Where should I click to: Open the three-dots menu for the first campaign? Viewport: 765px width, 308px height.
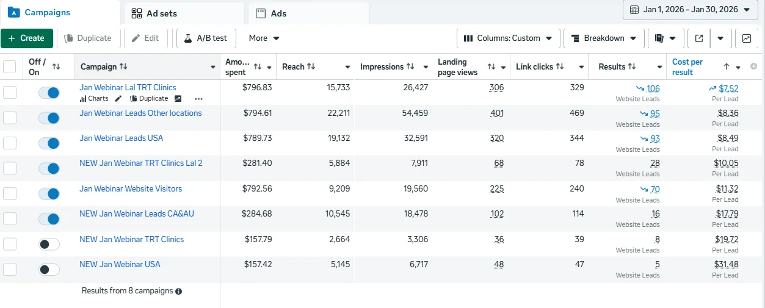click(198, 98)
